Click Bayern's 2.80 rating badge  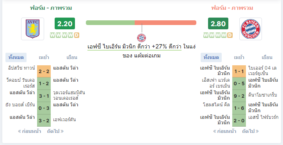coord(218,23)
